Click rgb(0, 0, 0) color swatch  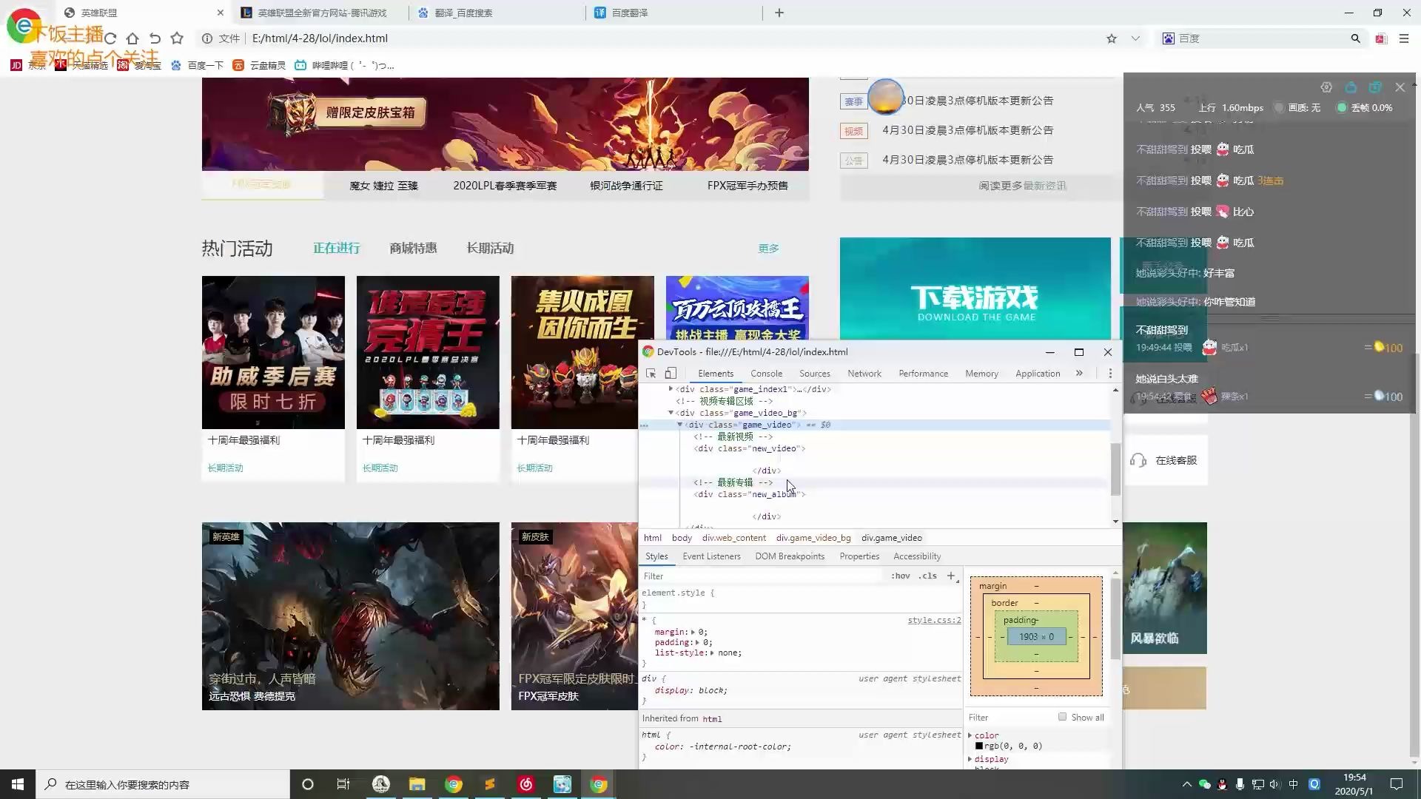pos(979,746)
